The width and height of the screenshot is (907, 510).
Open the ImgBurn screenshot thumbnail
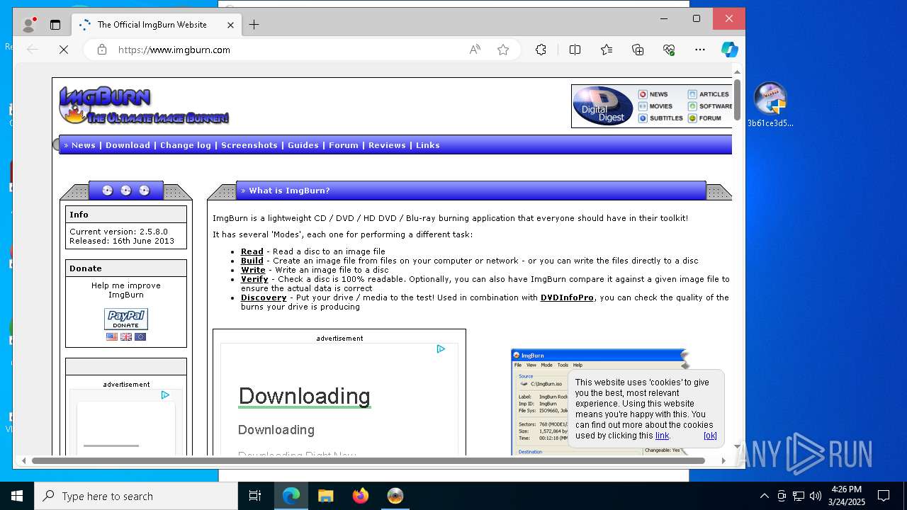pyautogui.click(x=599, y=402)
